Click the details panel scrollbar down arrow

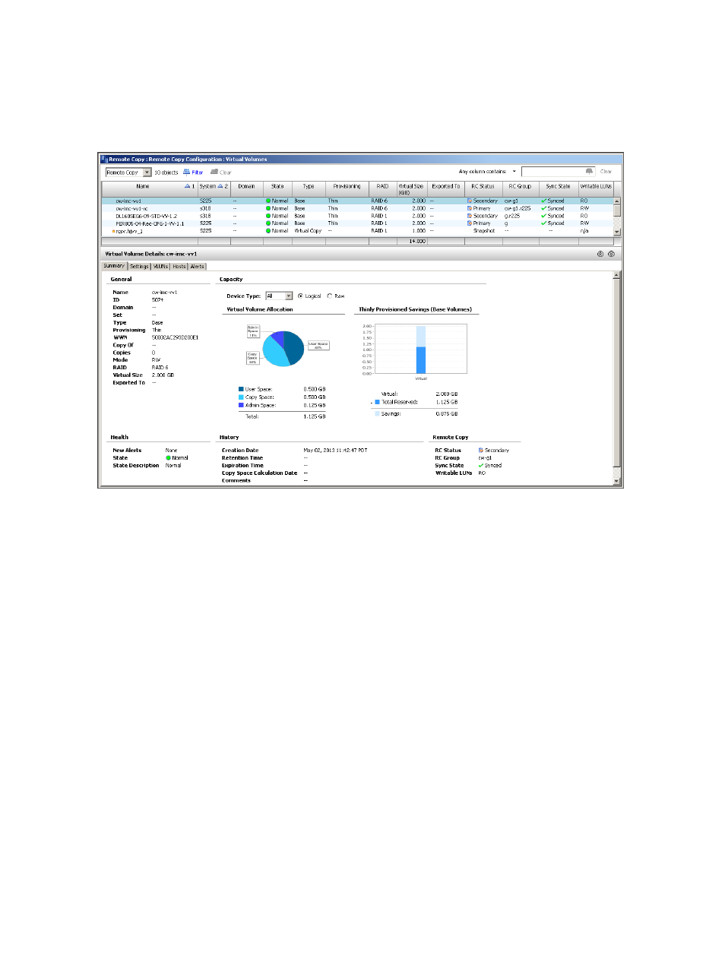pos(616,481)
